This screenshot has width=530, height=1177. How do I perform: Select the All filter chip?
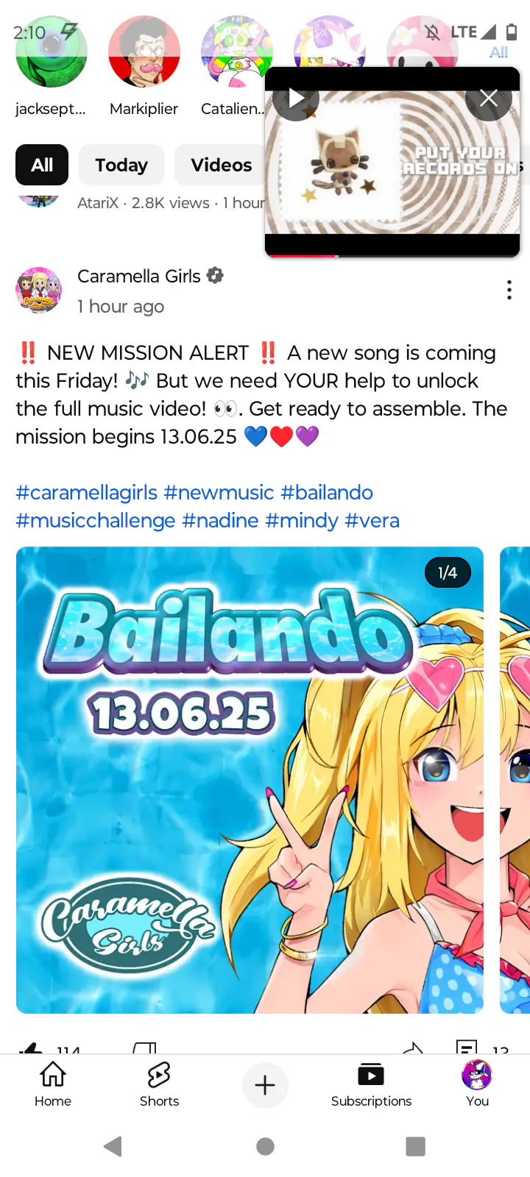[x=42, y=165]
